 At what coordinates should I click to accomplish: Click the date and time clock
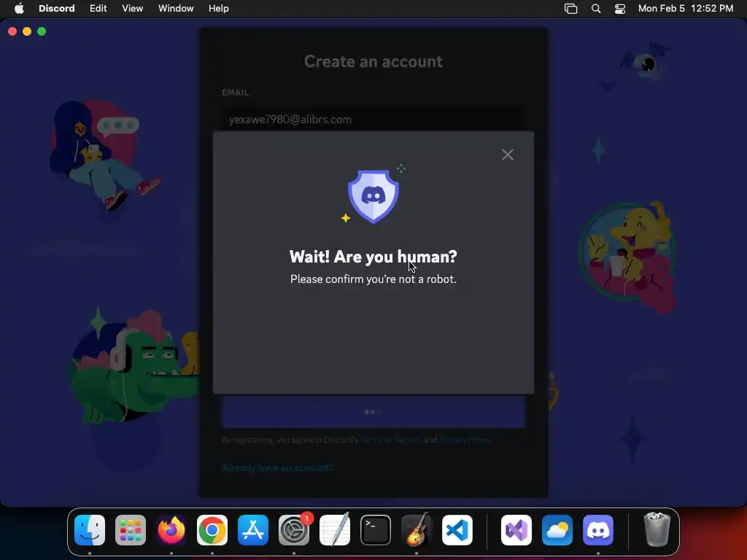click(x=686, y=9)
